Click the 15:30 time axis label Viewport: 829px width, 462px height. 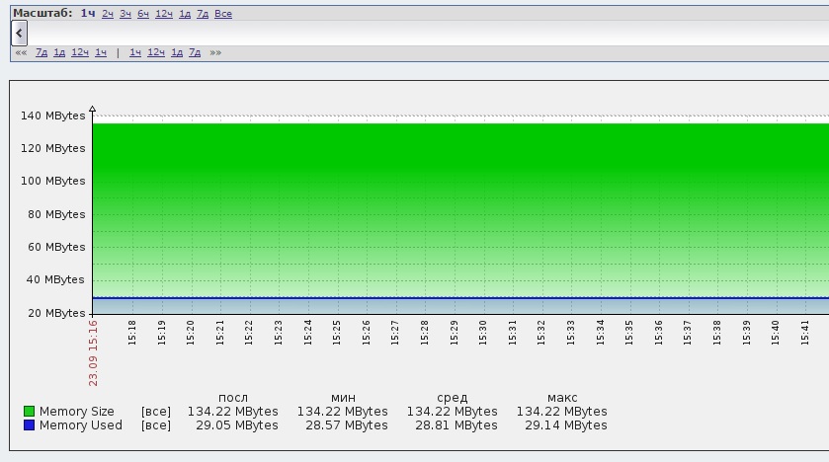[482, 333]
